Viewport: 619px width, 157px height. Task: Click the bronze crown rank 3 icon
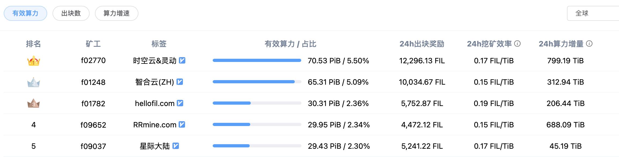34,104
